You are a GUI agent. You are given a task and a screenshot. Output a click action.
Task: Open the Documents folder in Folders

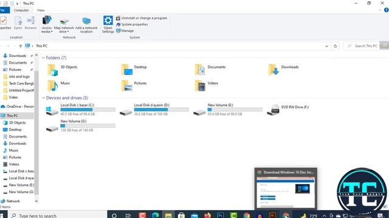210,70
